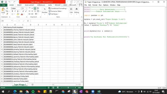
Task: Switch to the PAGE LAYOUT tab
Action: [29, 5]
